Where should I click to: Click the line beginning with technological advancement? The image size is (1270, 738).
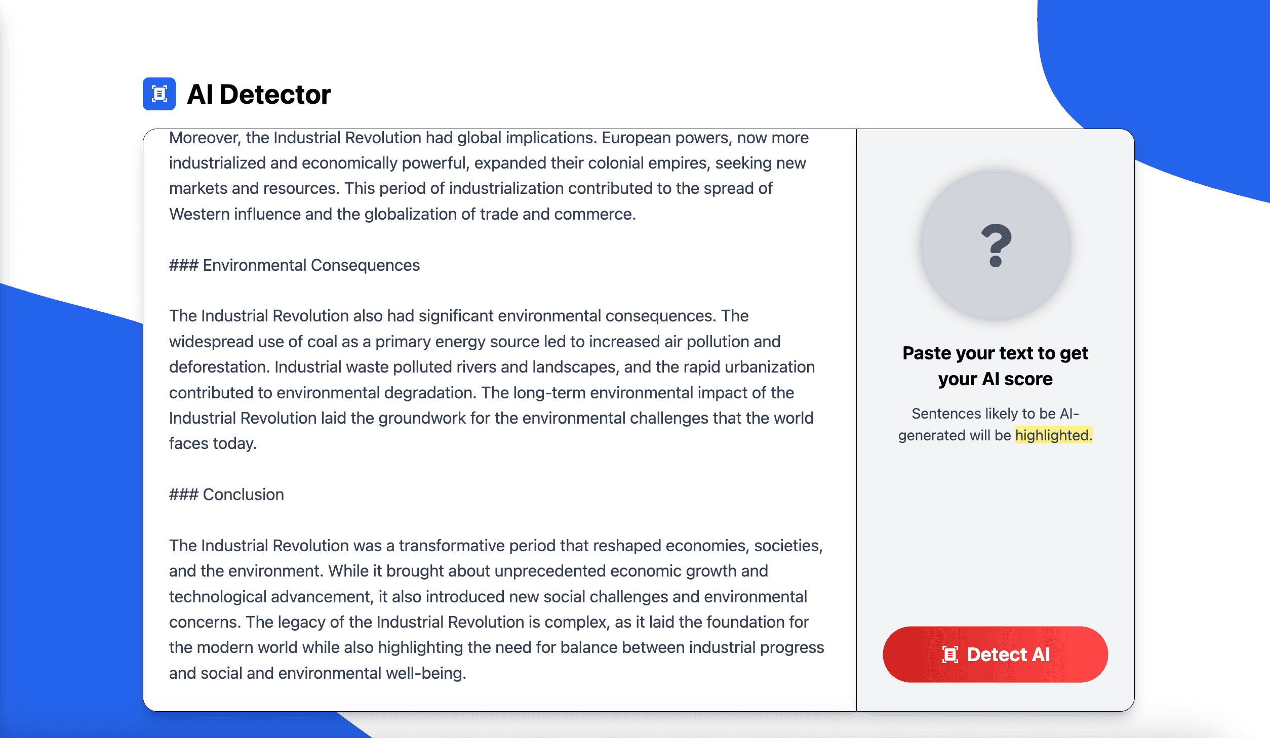coord(488,597)
